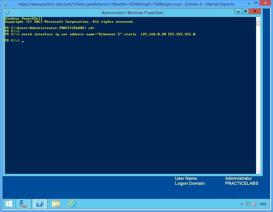273x212 pixels.
Task: Restore down the PowerShell window
Action: click(x=245, y=11)
